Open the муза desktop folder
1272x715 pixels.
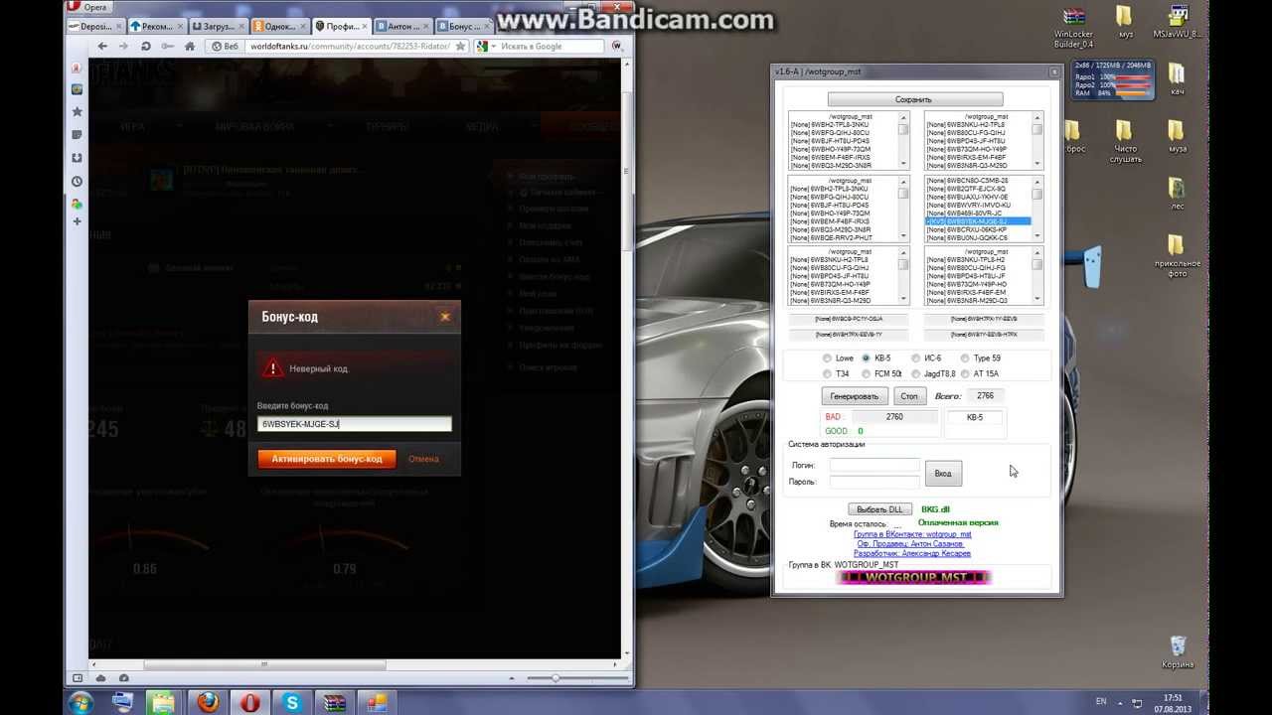[1177, 137]
